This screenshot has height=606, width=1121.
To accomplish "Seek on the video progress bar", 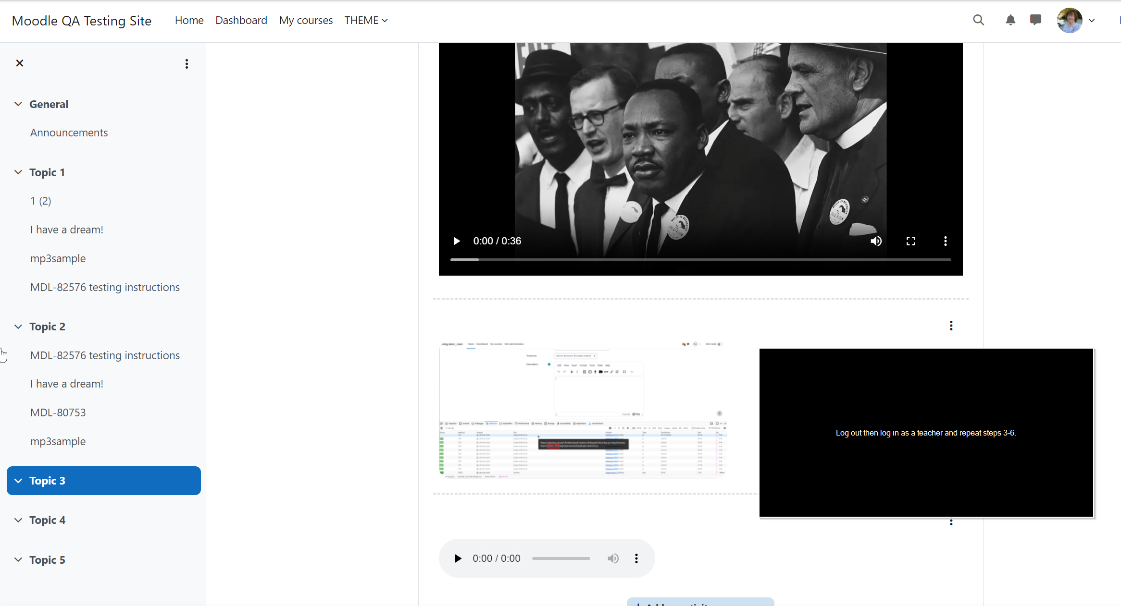I will [700, 260].
